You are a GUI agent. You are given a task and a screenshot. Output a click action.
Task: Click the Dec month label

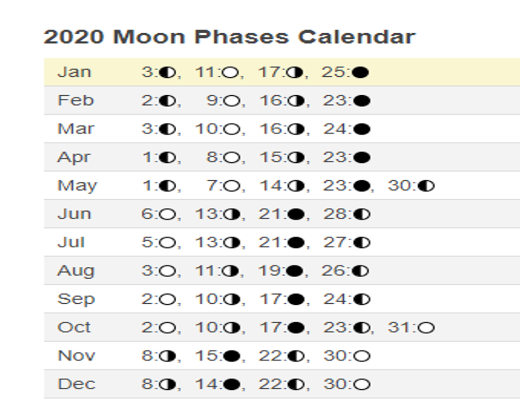pyautogui.click(x=77, y=384)
